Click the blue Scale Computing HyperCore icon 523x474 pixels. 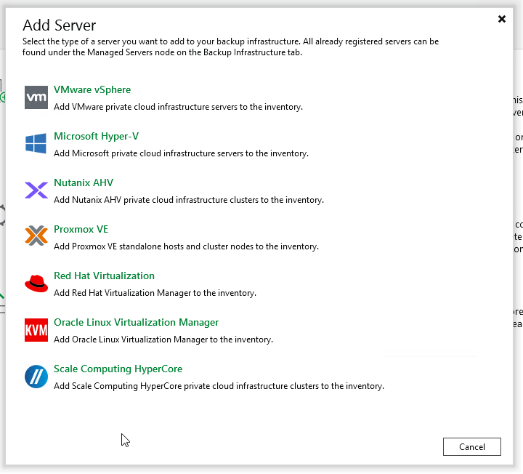pos(36,377)
